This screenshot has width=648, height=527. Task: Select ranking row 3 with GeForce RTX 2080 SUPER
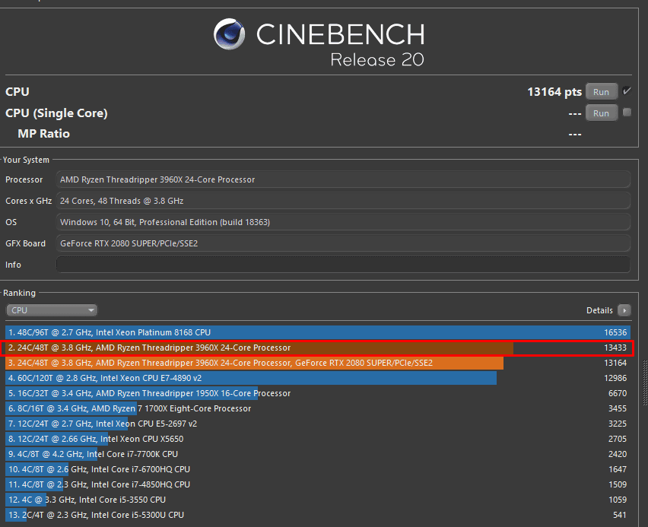tap(318, 363)
